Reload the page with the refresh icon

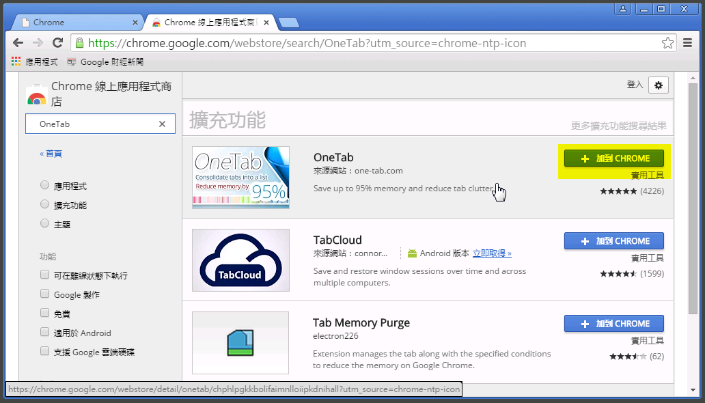pyautogui.click(x=57, y=43)
